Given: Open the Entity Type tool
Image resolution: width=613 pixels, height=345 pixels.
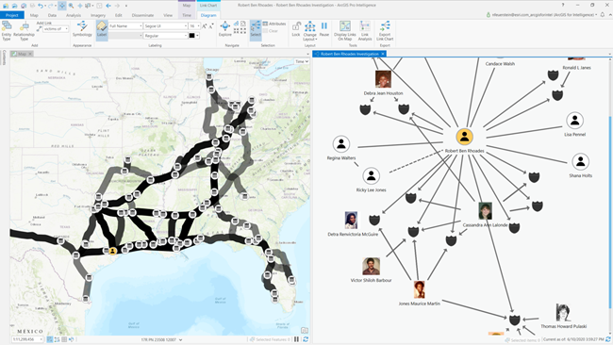Looking at the screenshot, I should coord(7,30).
